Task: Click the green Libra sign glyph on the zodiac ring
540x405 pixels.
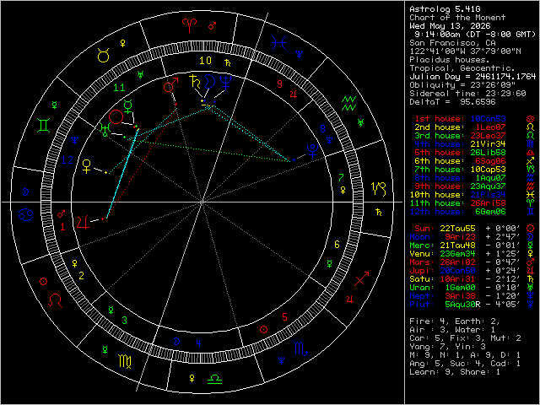Action: [x=214, y=379]
